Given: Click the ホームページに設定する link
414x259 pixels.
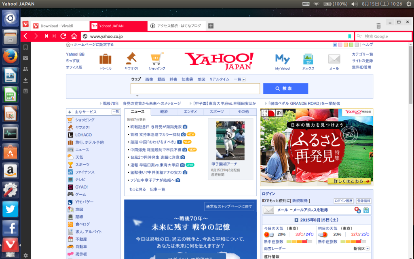Looking at the screenshot, I should (x=94, y=45).
